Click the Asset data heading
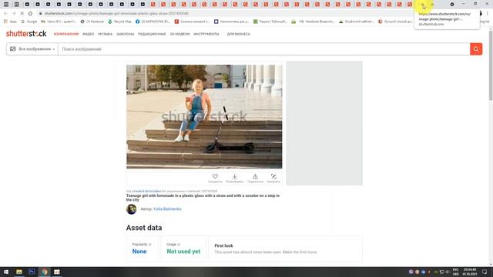 [144, 228]
